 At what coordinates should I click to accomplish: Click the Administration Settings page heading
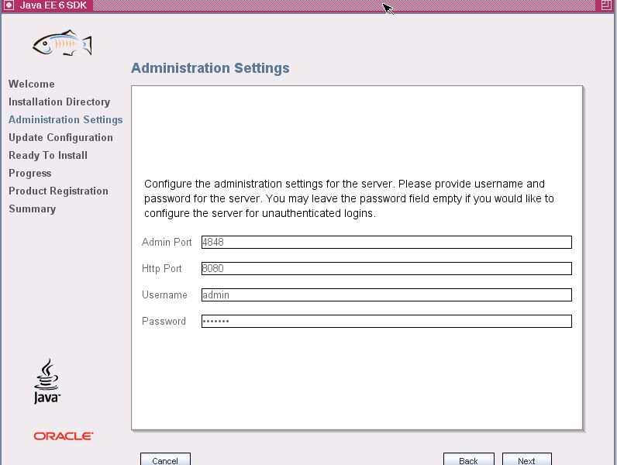[x=210, y=67]
